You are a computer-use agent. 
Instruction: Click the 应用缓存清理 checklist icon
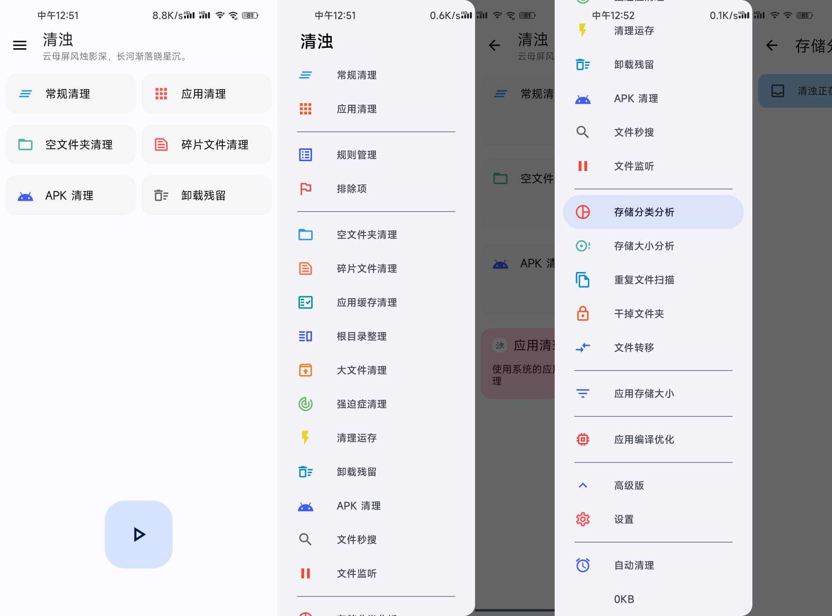click(x=306, y=302)
